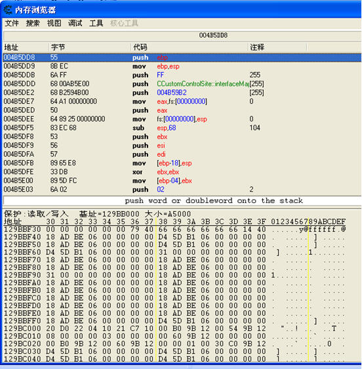
Task: Select row 004B5DE2 push 004B59B2
Action: click(x=182, y=93)
